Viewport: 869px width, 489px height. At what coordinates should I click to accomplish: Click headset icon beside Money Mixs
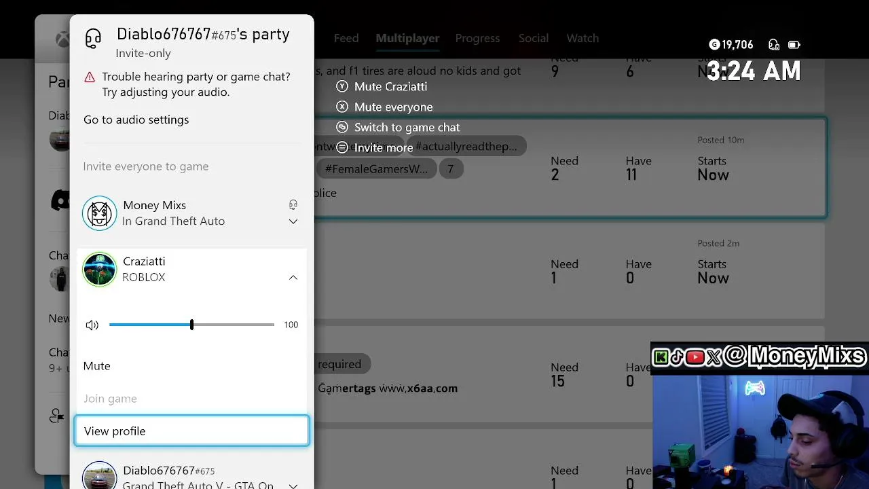point(293,205)
